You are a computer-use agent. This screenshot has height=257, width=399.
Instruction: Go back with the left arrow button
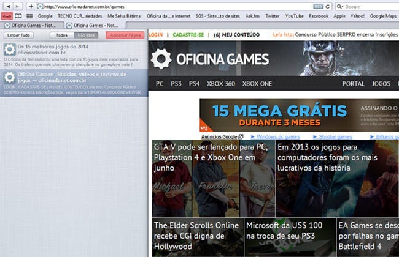pyautogui.click(x=8, y=6)
